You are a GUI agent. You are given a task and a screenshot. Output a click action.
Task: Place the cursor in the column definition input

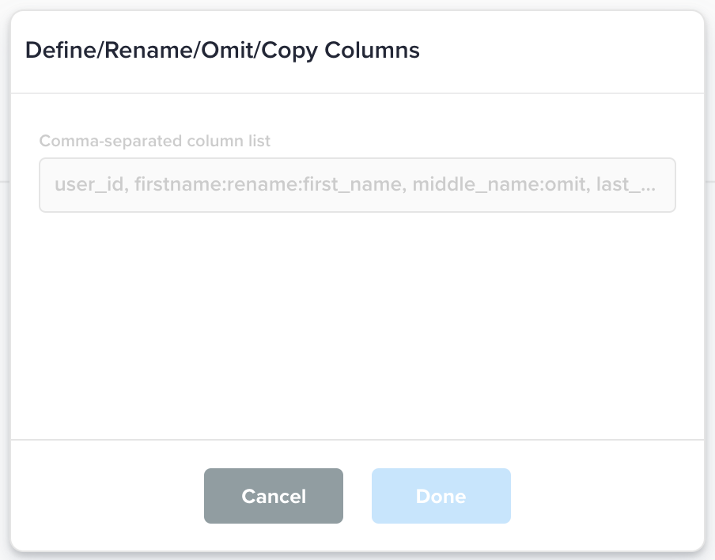pos(357,185)
